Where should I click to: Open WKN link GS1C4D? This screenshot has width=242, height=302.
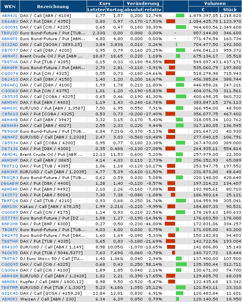[x=10, y=293]
